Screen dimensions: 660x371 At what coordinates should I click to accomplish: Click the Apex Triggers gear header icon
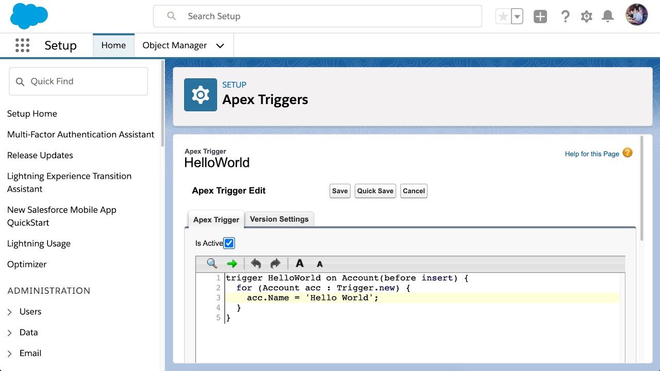click(x=201, y=95)
